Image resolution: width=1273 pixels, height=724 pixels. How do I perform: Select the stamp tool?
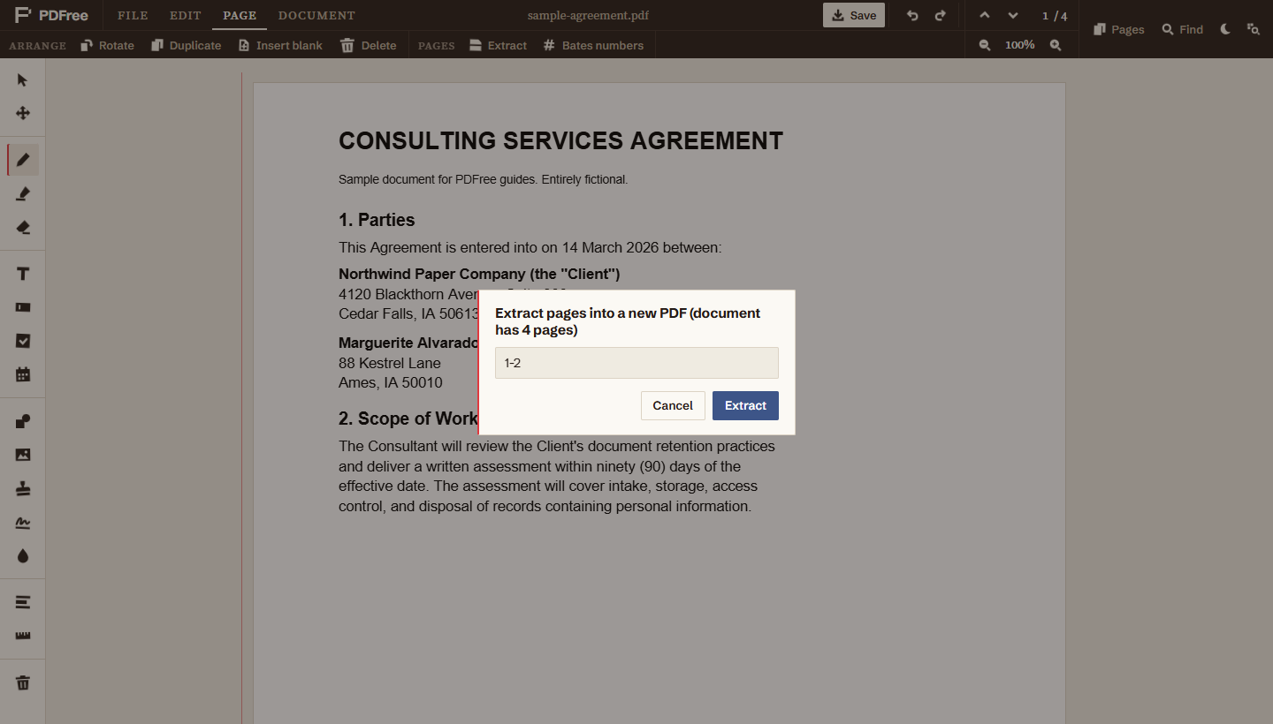(23, 488)
